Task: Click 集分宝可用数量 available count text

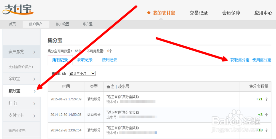Action: tap(65, 51)
